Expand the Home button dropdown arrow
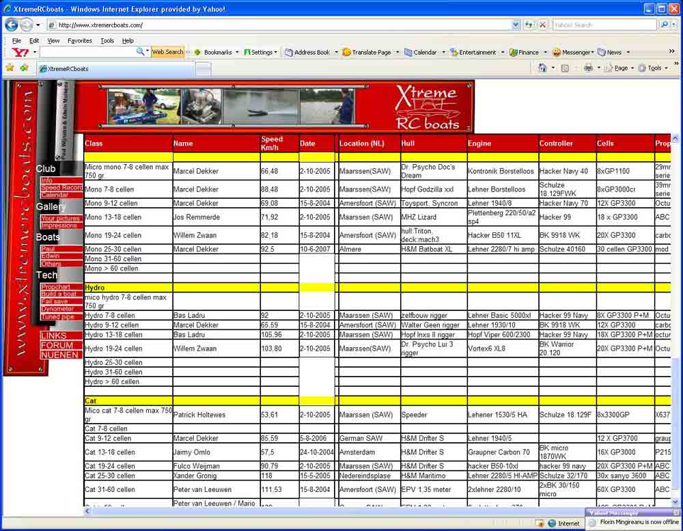683x531 pixels. pyautogui.click(x=553, y=68)
